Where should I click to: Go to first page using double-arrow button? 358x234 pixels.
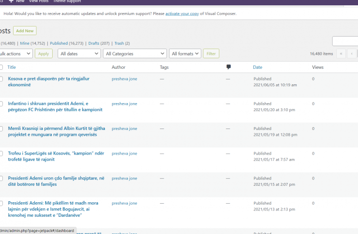tap(342, 54)
